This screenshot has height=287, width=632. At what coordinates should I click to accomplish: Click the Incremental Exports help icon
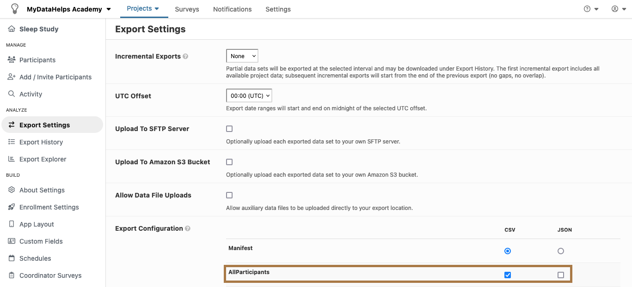[x=185, y=56]
